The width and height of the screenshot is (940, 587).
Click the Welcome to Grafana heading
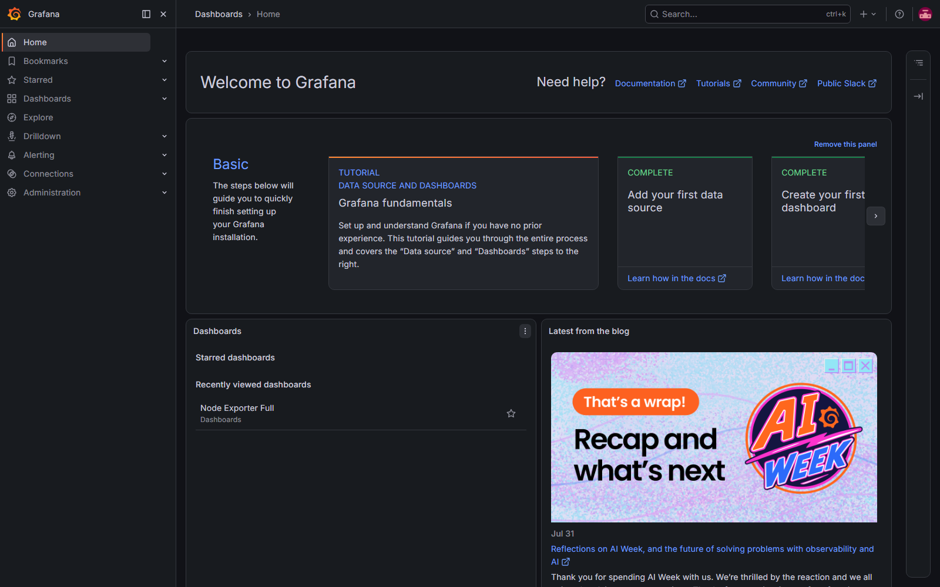tap(278, 82)
